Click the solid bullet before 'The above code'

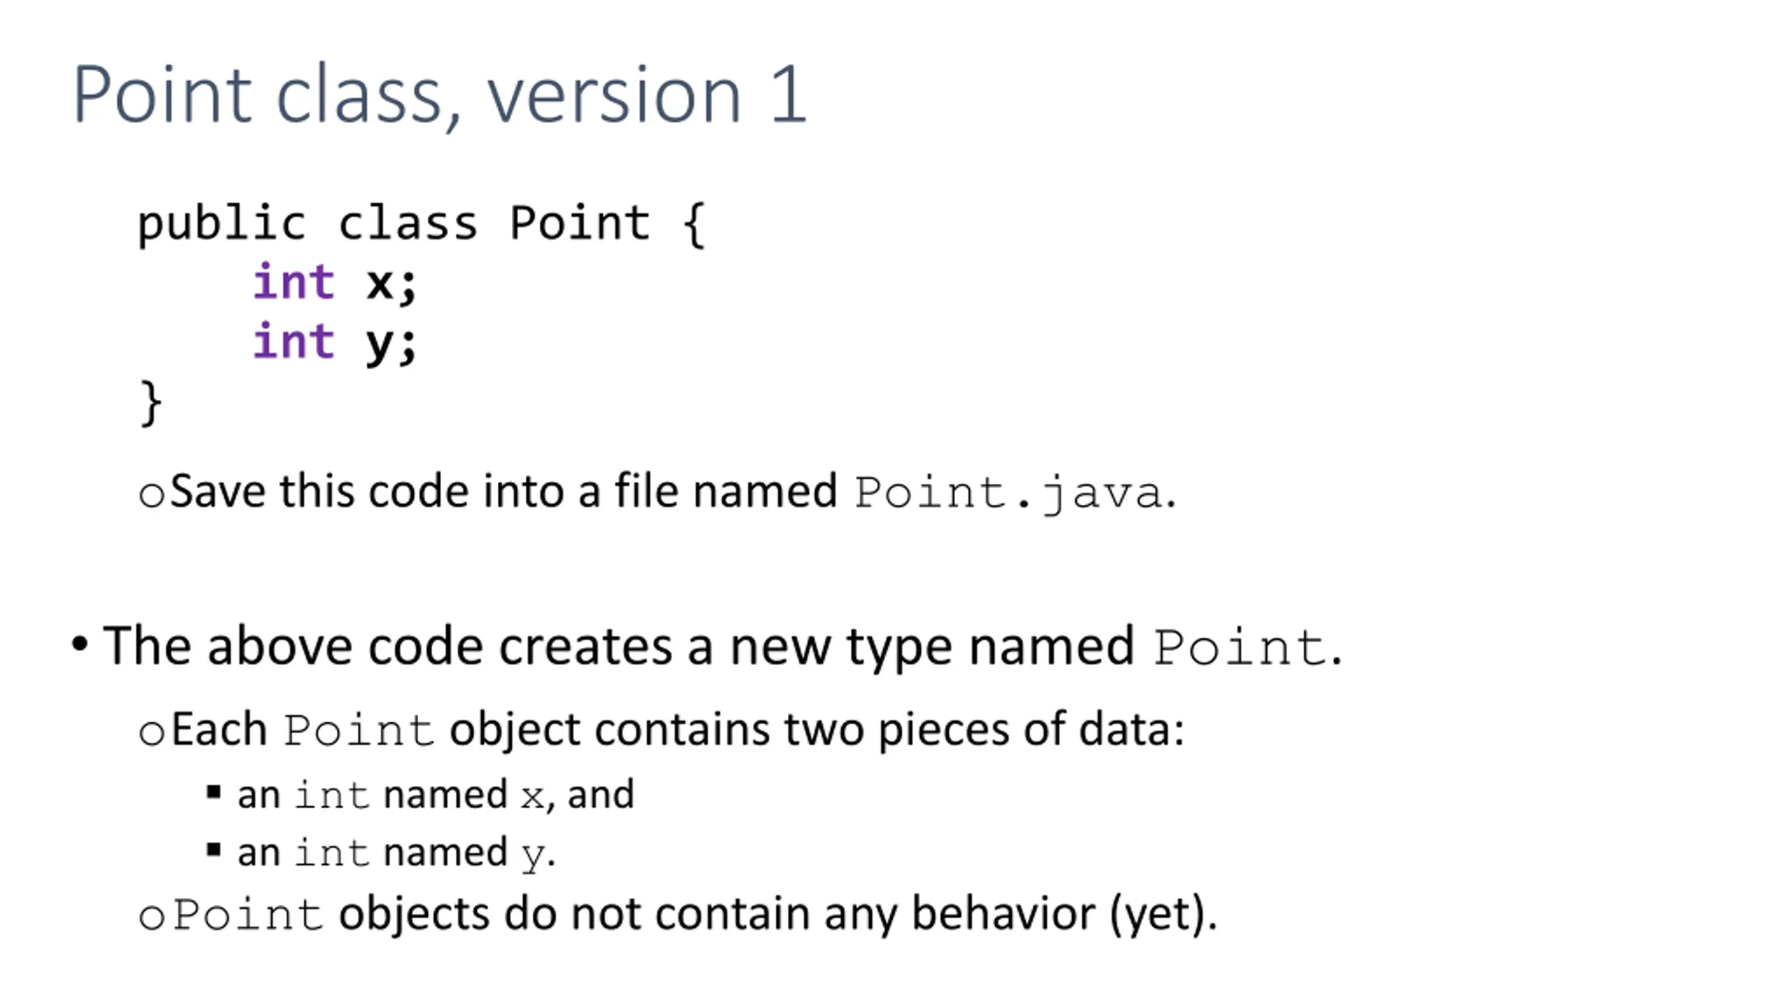[x=80, y=643]
